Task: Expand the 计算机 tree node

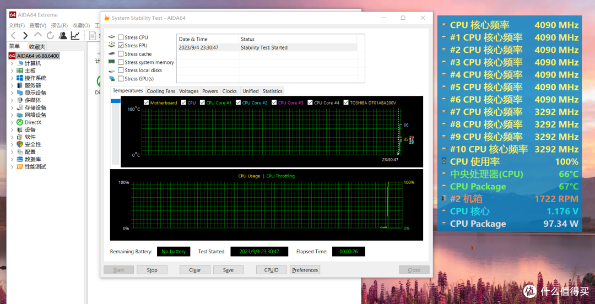Action: point(12,63)
